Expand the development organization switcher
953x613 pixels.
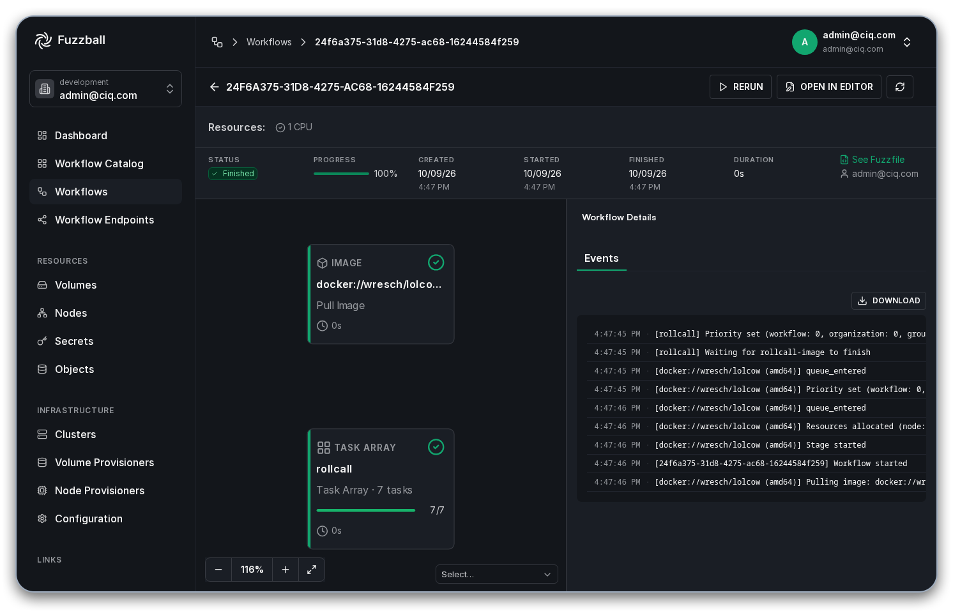[105, 89]
